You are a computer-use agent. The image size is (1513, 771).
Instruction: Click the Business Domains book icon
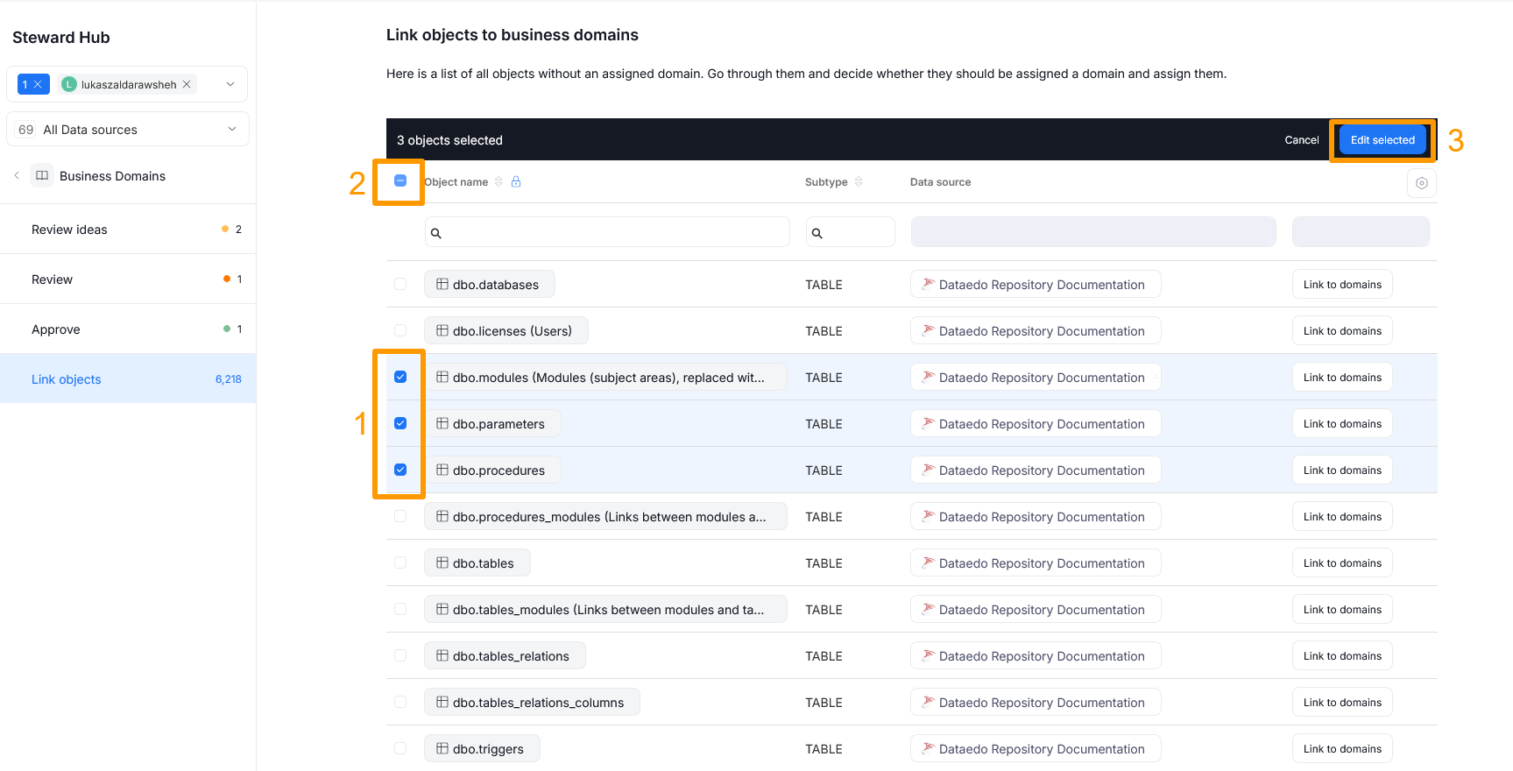(42, 176)
